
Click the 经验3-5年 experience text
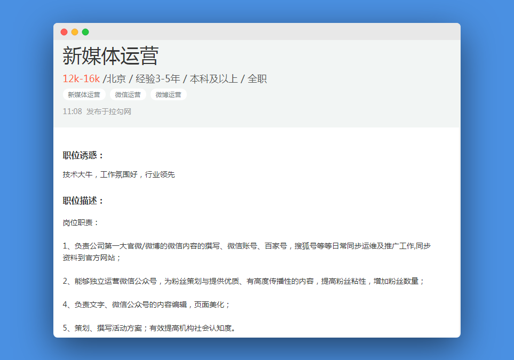(157, 78)
